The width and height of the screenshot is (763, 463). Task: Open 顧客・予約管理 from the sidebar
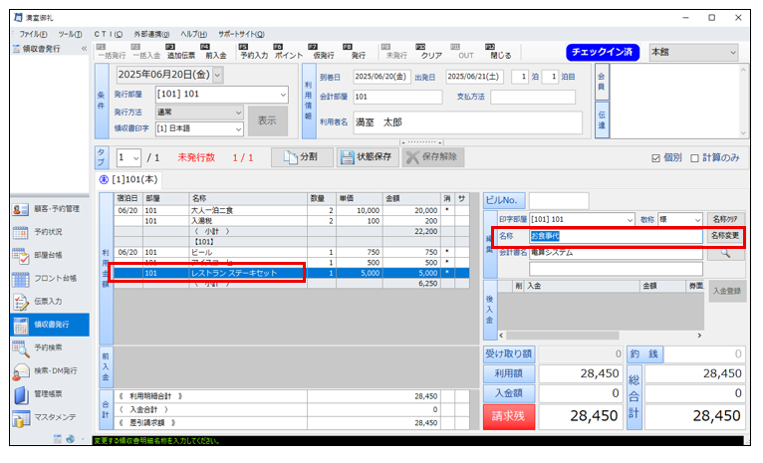point(48,209)
